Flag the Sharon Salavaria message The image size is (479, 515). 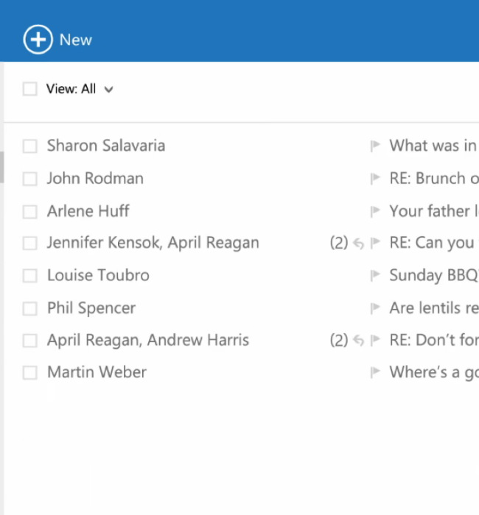pos(375,146)
